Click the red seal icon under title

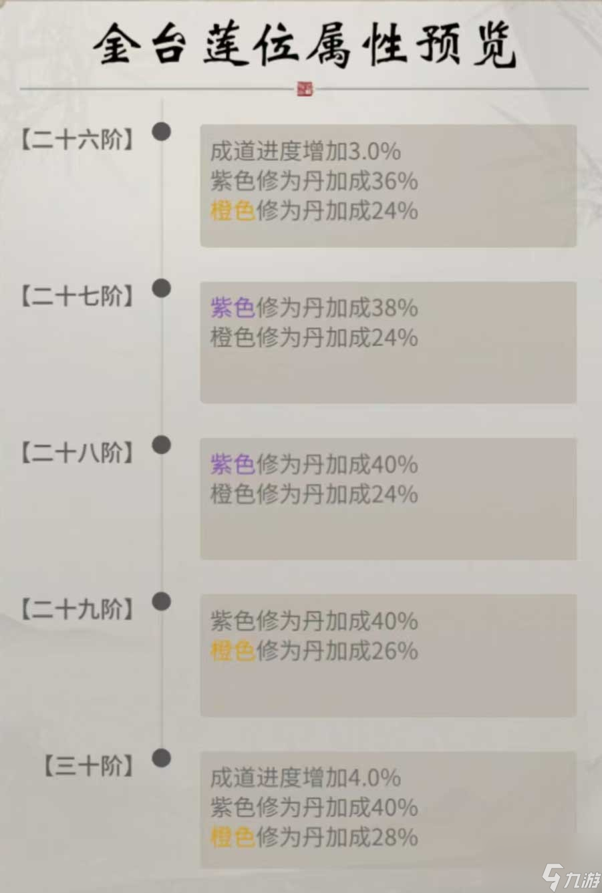tap(305, 88)
